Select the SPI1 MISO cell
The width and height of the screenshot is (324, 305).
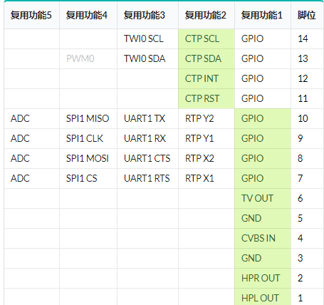(88, 119)
